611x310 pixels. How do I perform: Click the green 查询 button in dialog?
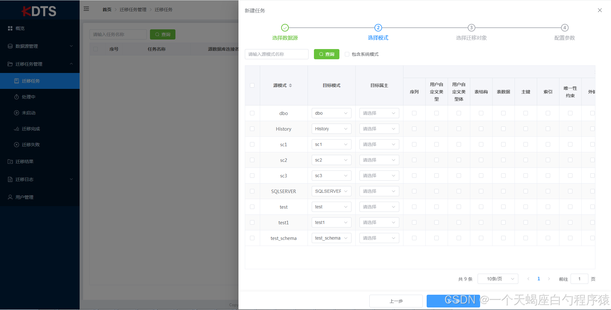(327, 54)
